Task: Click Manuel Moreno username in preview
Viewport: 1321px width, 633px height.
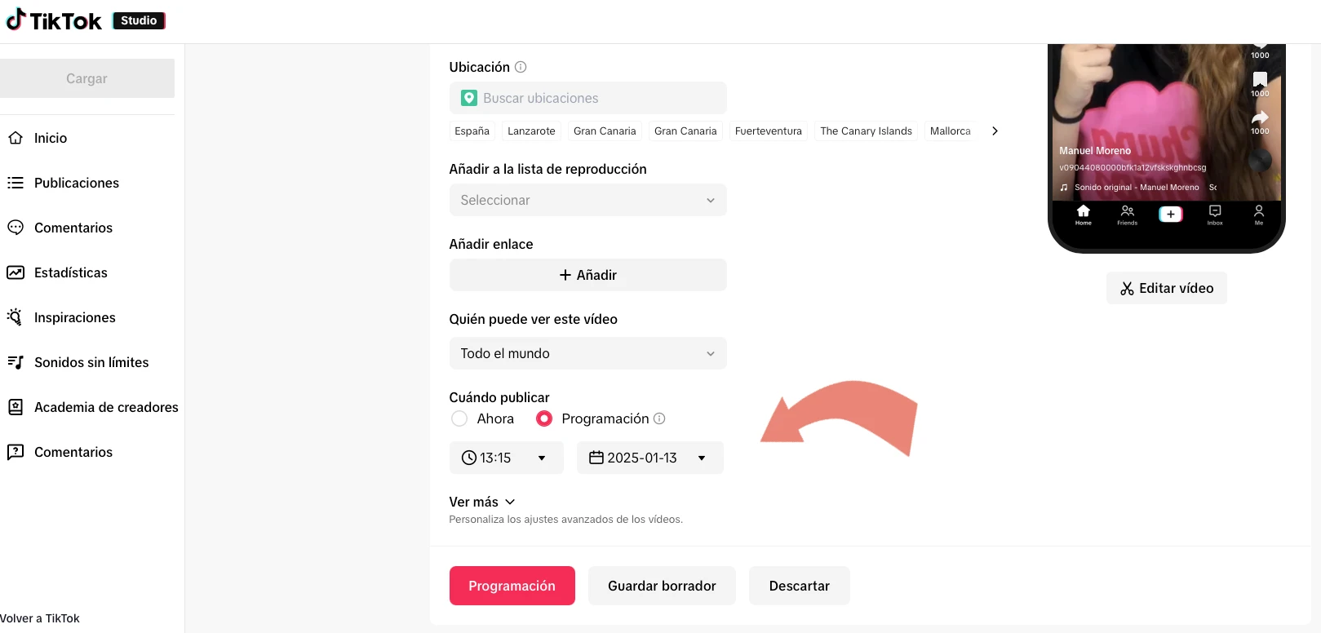Action: click(1095, 151)
